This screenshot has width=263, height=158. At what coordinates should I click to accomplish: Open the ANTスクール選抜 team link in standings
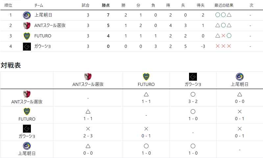(x=50, y=26)
